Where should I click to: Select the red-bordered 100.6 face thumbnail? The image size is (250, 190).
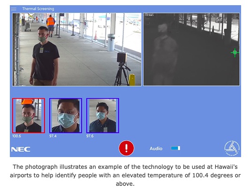pyautogui.click(x=29, y=116)
